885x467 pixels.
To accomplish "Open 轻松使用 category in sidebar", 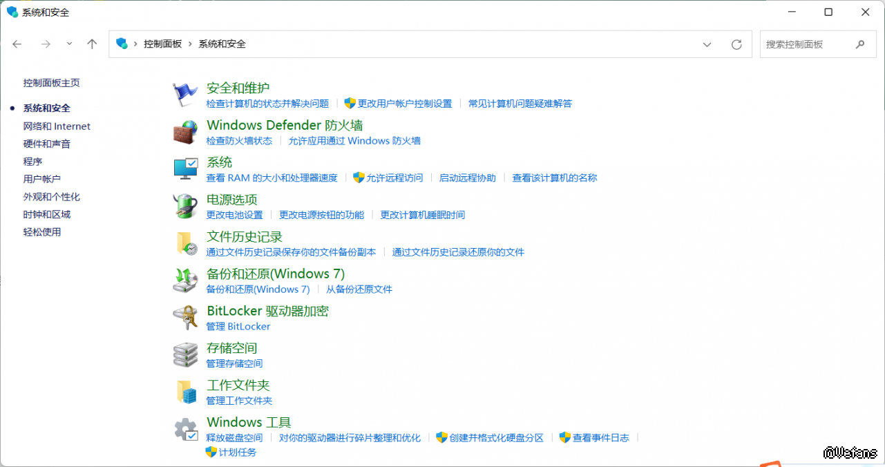I will pyautogui.click(x=41, y=232).
